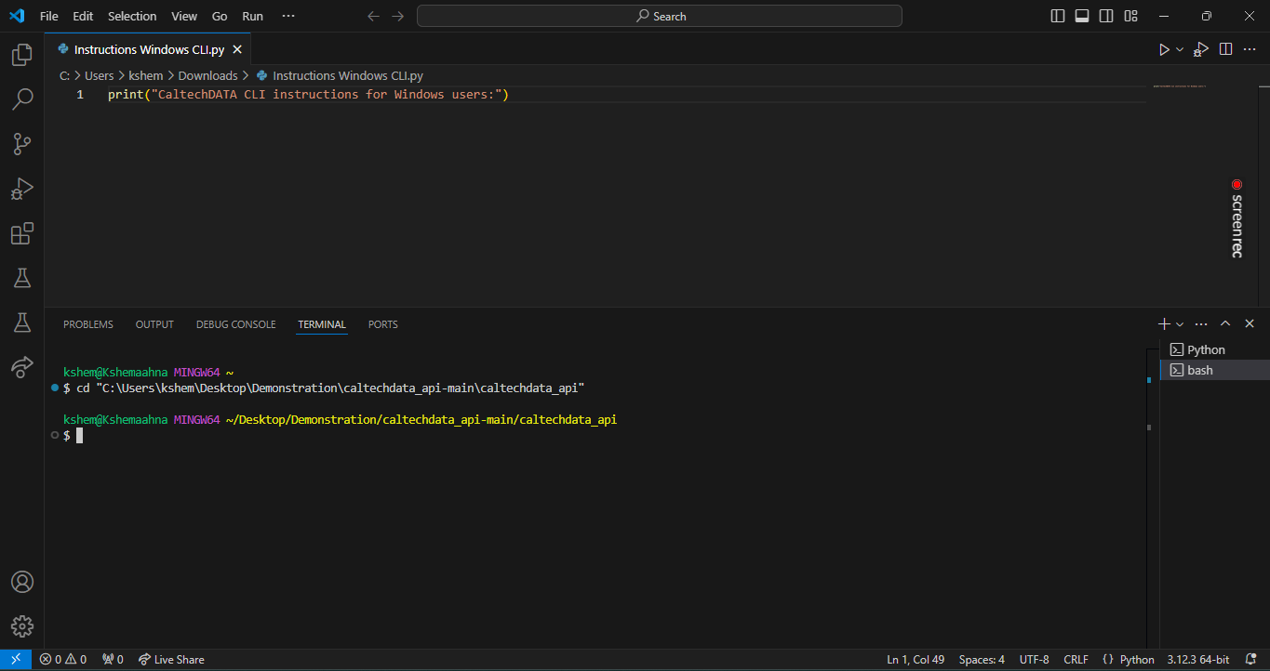Open the Edit menu
The image size is (1270, 671).
[x=83, y=16]
